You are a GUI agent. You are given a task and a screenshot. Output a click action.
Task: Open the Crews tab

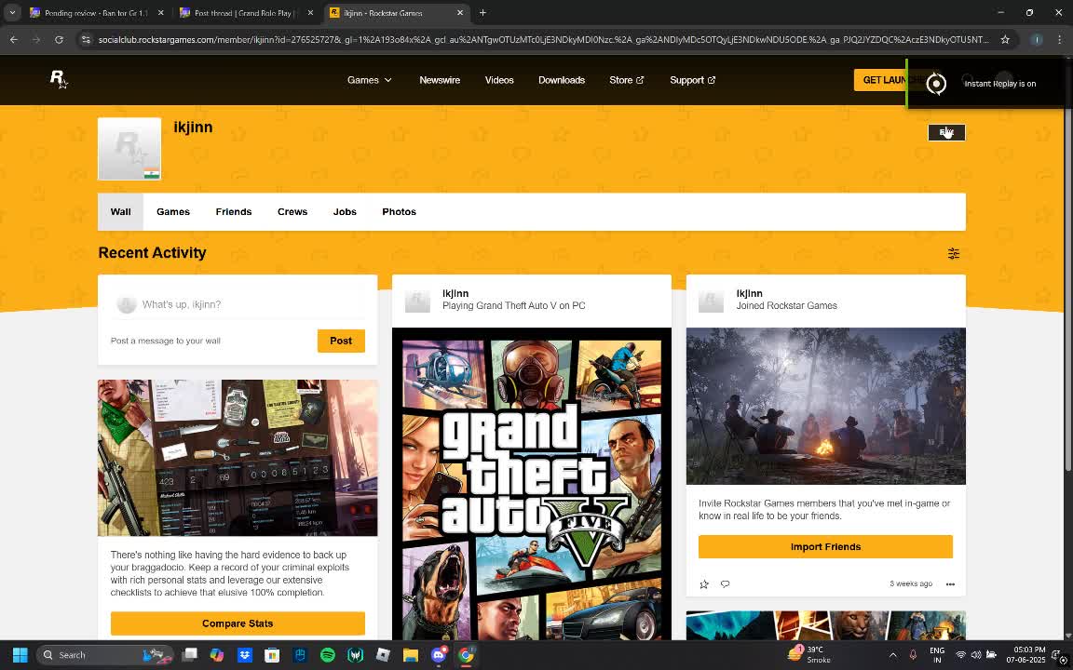(292, 212)
